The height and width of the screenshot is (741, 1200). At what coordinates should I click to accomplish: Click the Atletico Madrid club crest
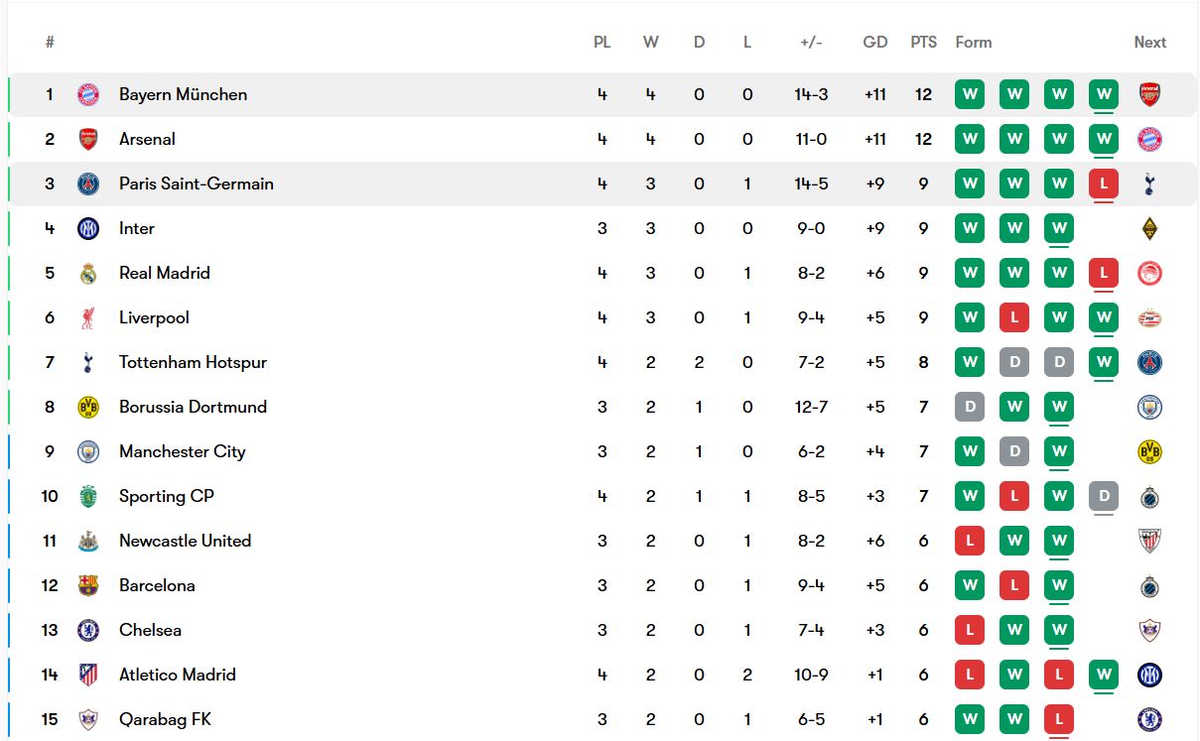(x=88, y=676)
